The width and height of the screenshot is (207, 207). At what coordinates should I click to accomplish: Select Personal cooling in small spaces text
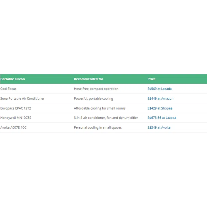coord(98,128)
